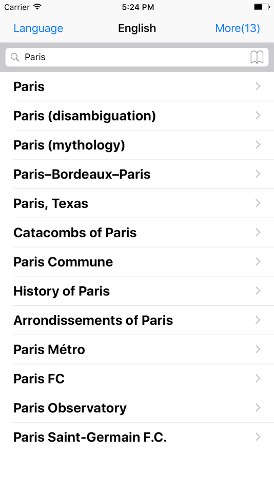Tap the Wi-Fi status icon

[x=37, y=7]
